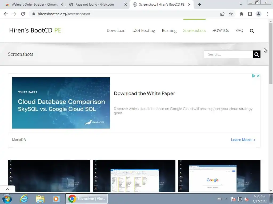Open the network status tray icon

point(240,199)
